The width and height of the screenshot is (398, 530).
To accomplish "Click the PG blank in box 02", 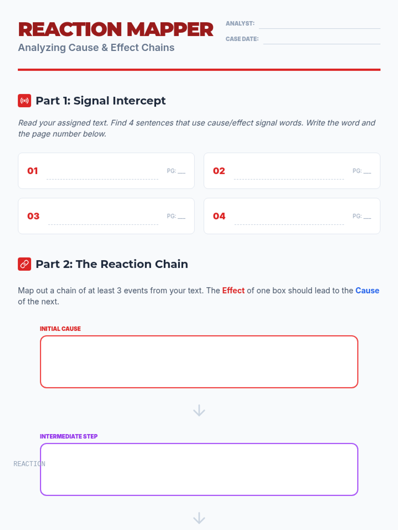I will tap(367, 171).
